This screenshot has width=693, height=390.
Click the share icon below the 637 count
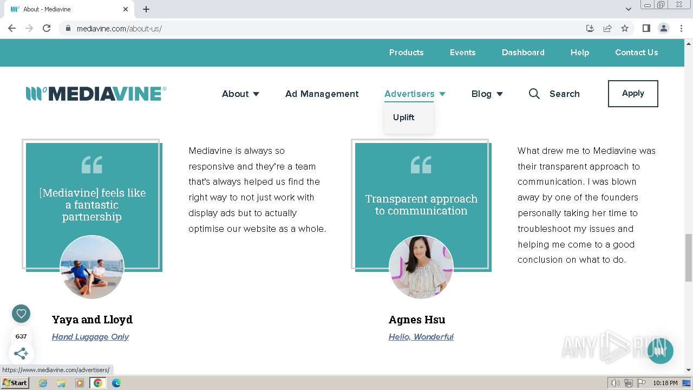click(x=21, y=354)
